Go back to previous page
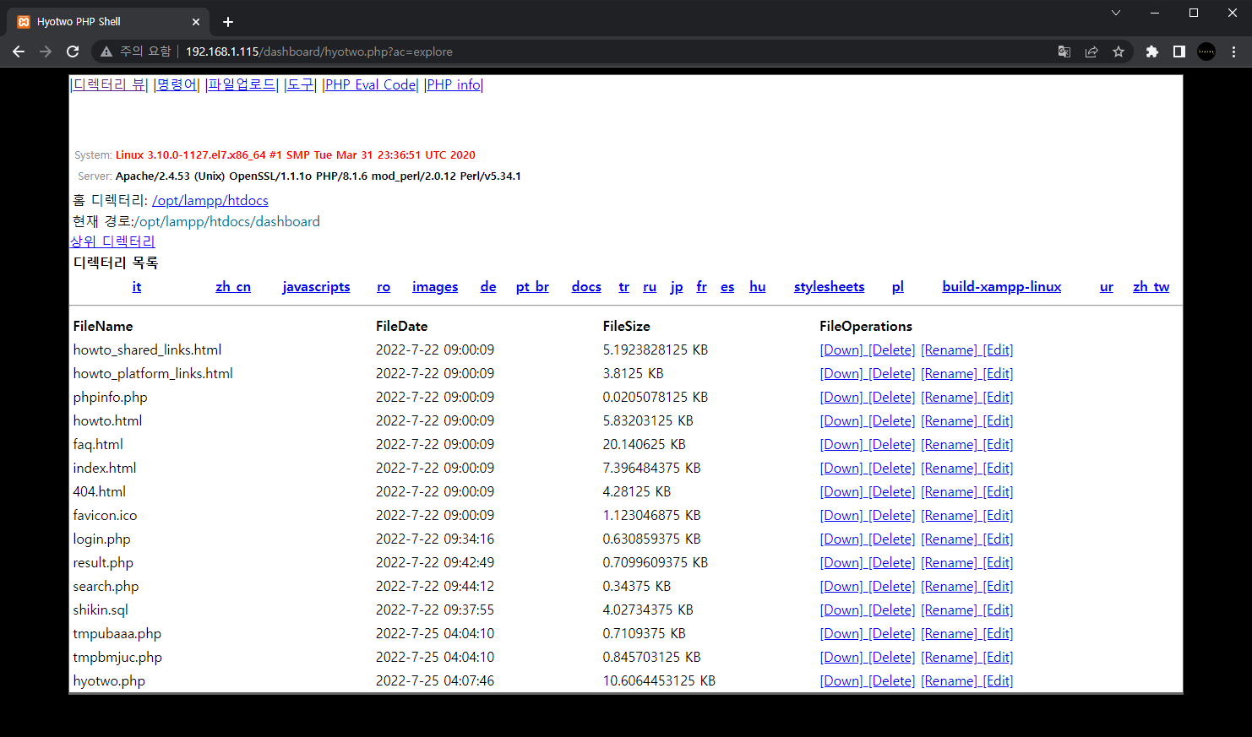The image size is (1252, 737). 19,51
